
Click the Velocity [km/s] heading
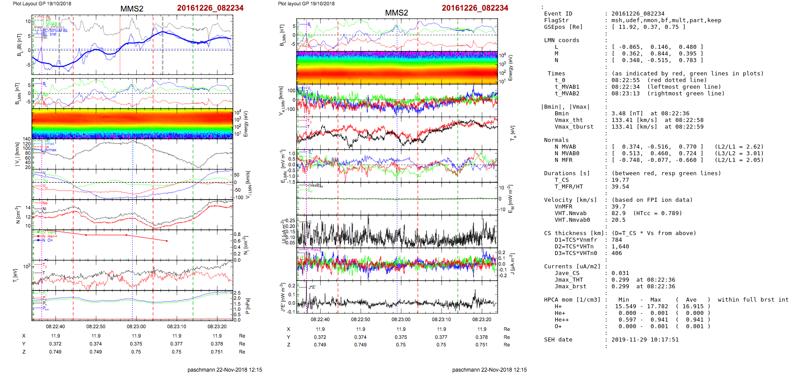click(570, 200)
